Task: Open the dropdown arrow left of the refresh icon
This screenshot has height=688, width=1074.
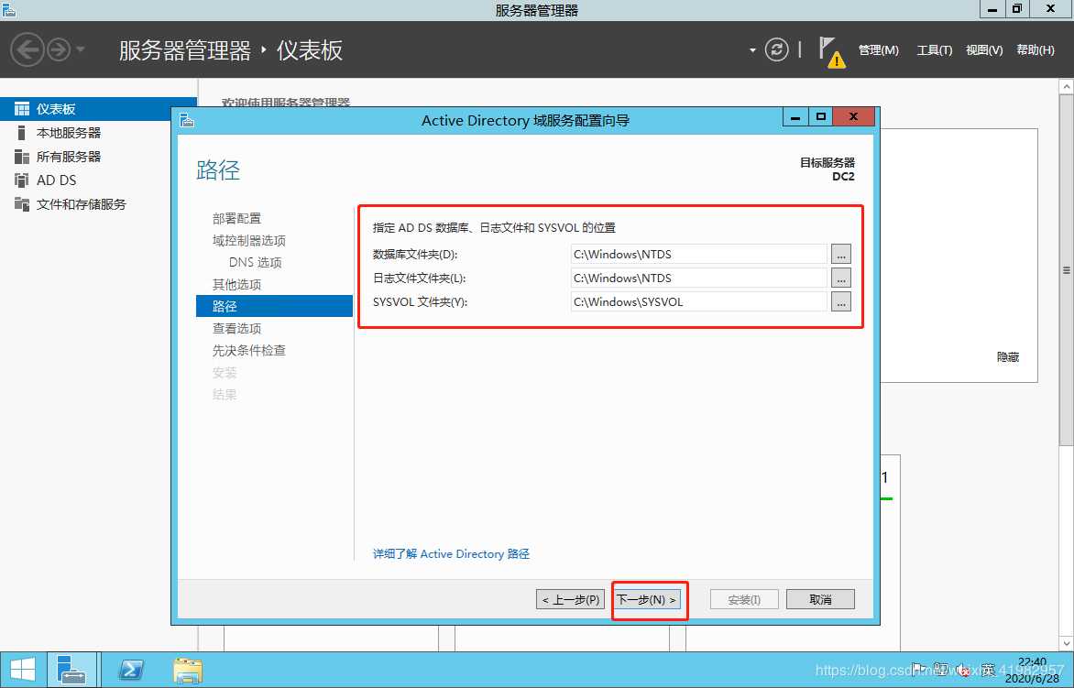Action: coord(752,50)
